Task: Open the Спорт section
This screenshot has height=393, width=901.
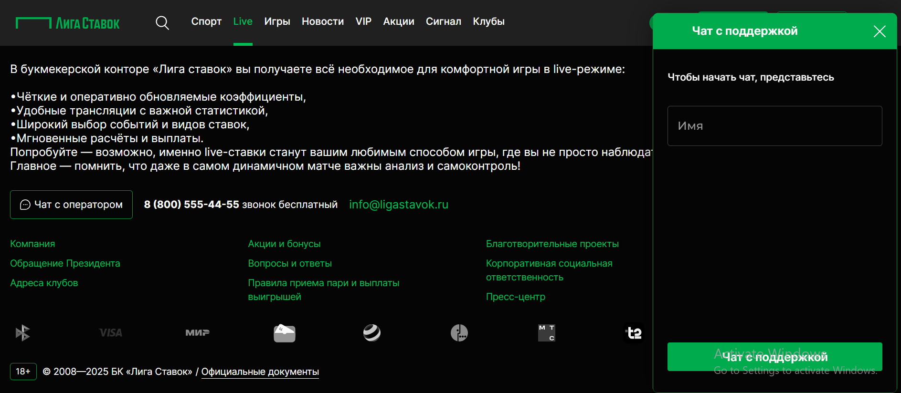Action: (x=206, y=21)
